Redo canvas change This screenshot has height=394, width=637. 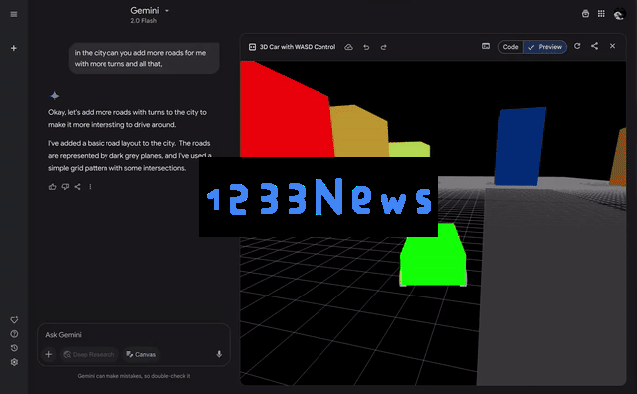tap(383, 47)
